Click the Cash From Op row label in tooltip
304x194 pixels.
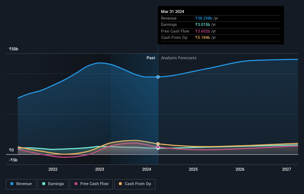tap(174, 38)
